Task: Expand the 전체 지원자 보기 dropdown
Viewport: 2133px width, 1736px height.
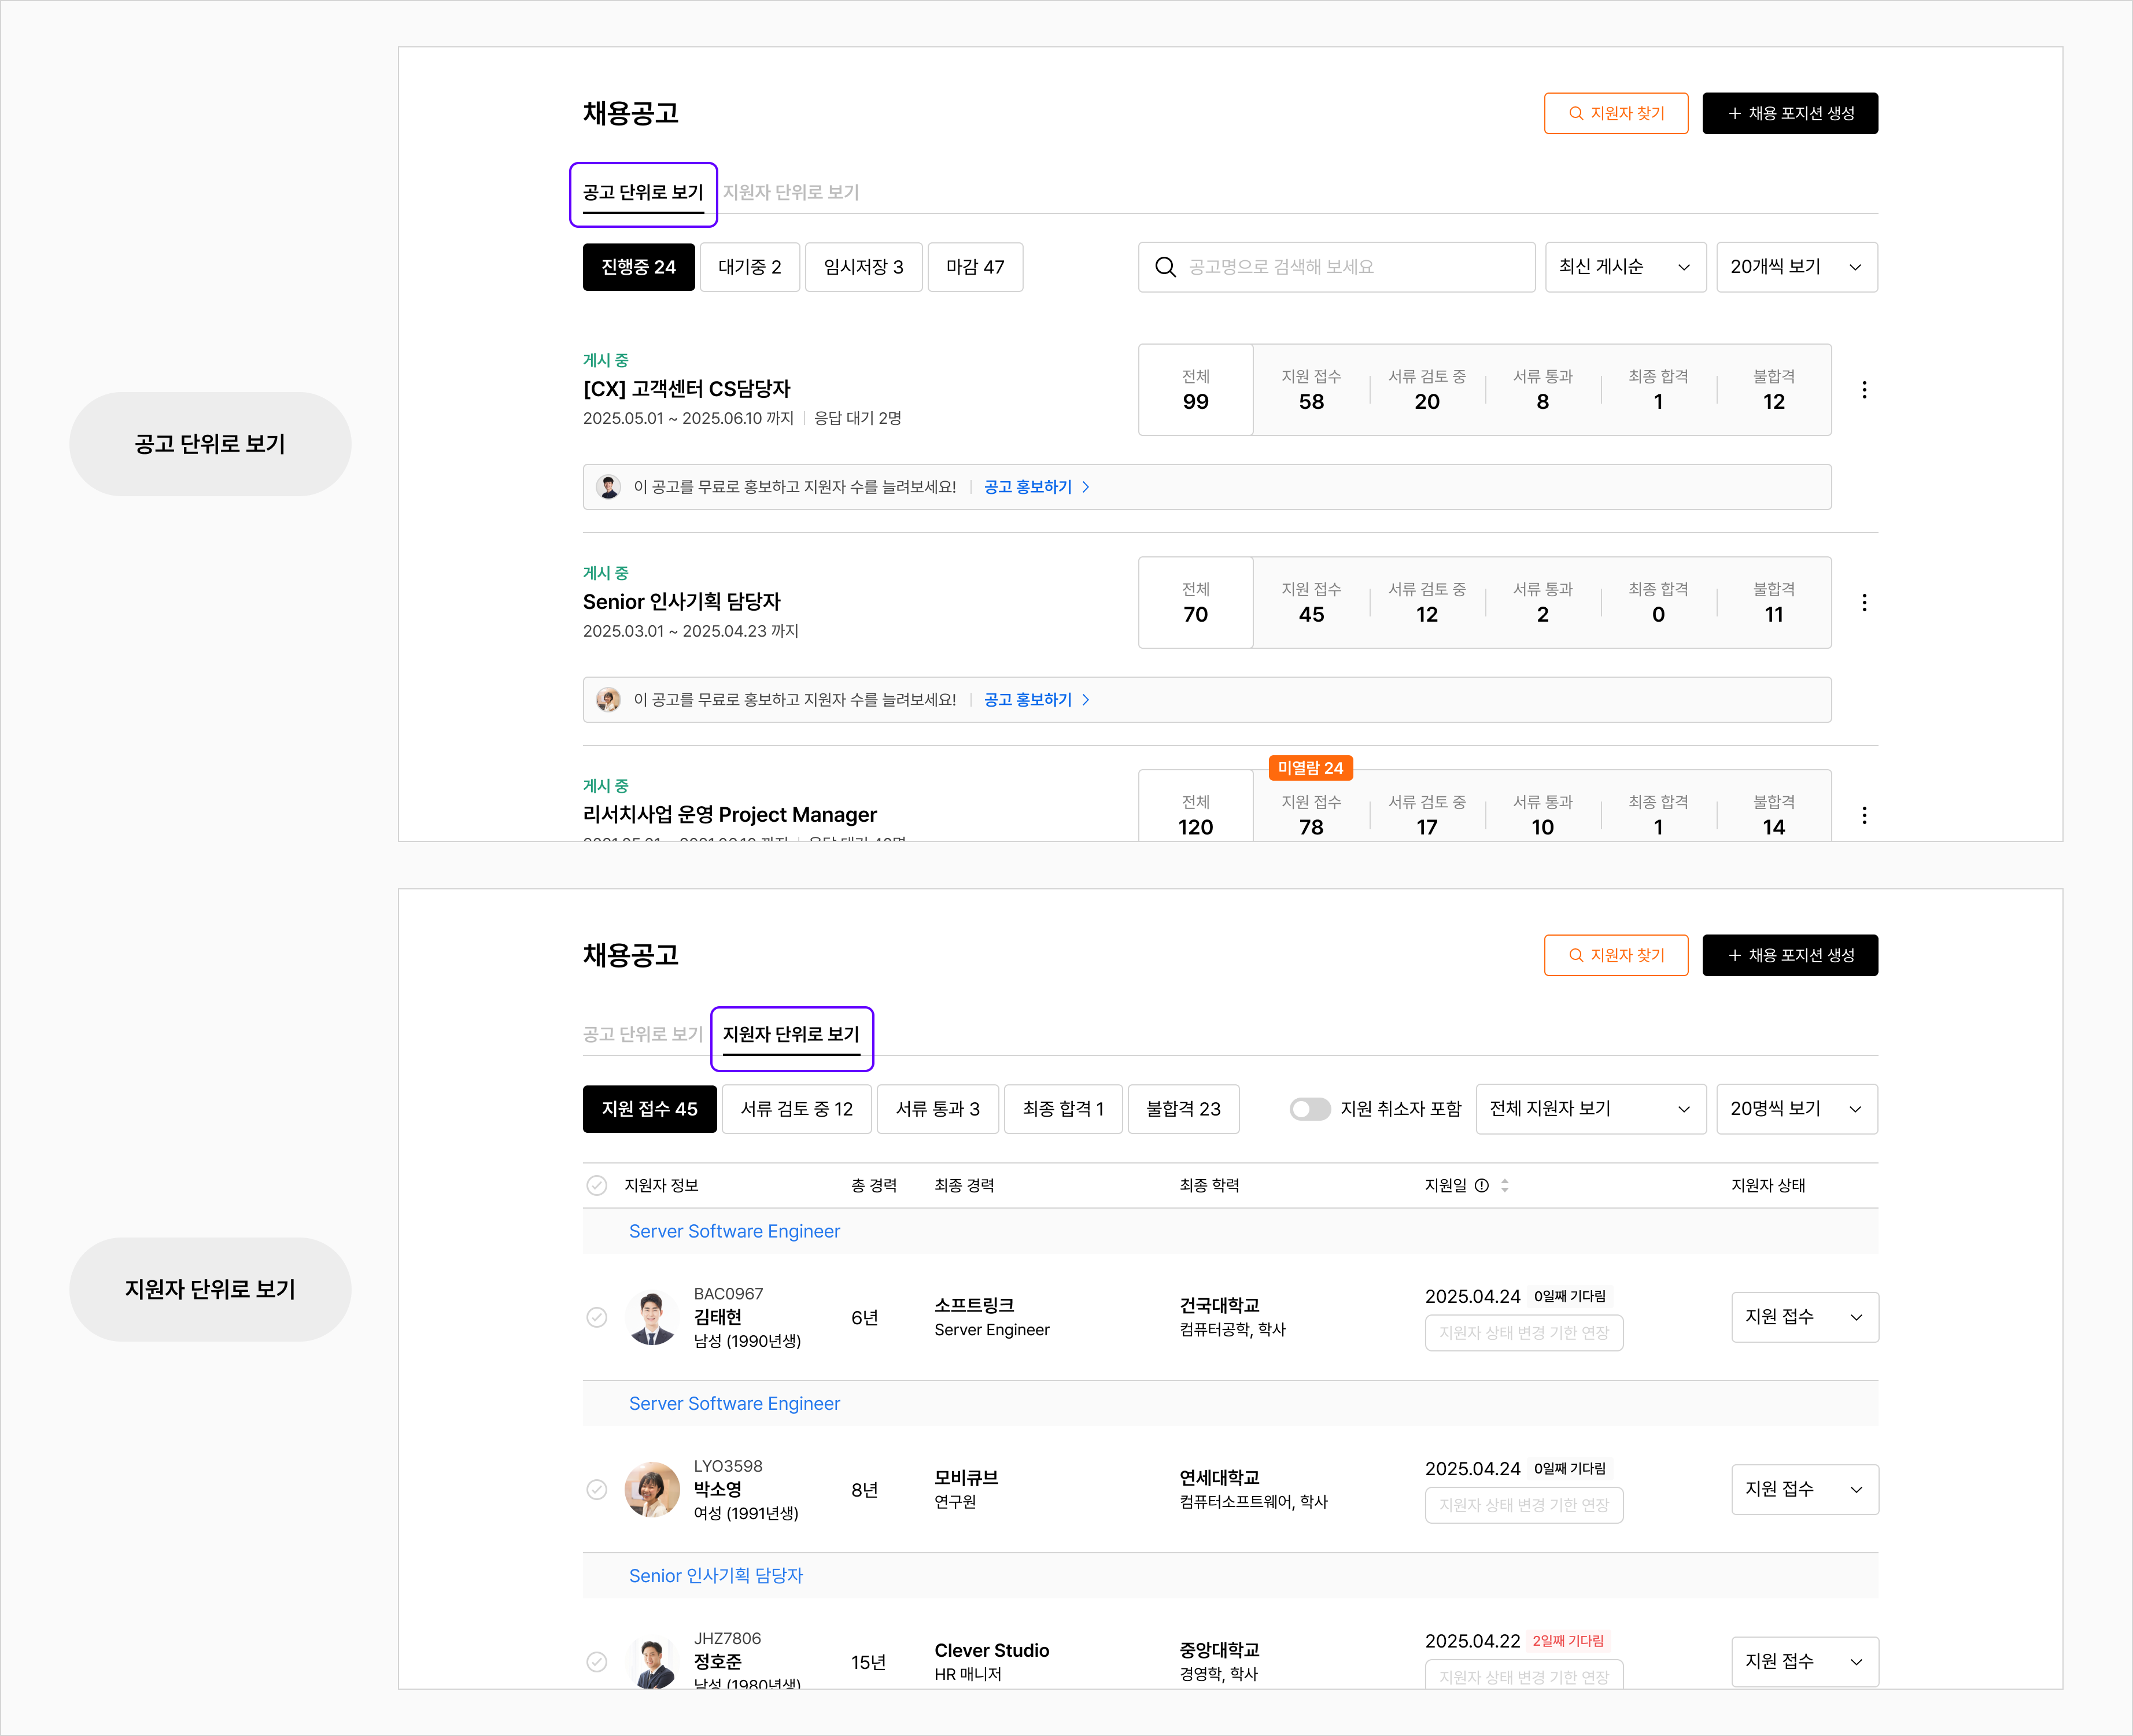Action: coord(1590,1109)
